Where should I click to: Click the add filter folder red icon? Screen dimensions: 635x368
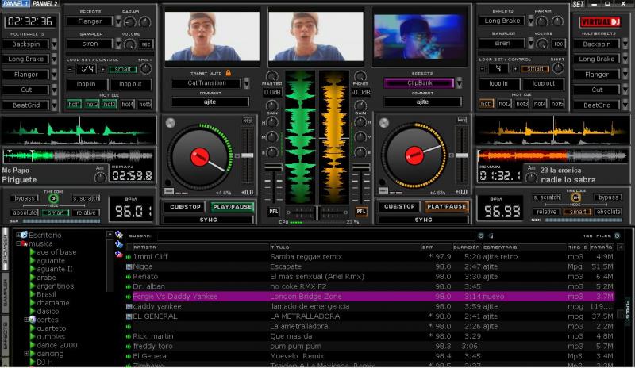tap(118, 255)
